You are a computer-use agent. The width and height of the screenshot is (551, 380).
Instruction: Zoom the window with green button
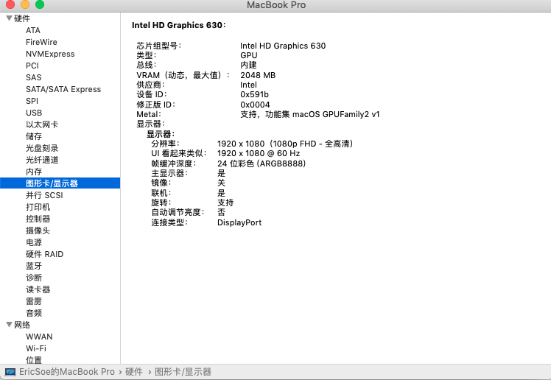(40, 4)
